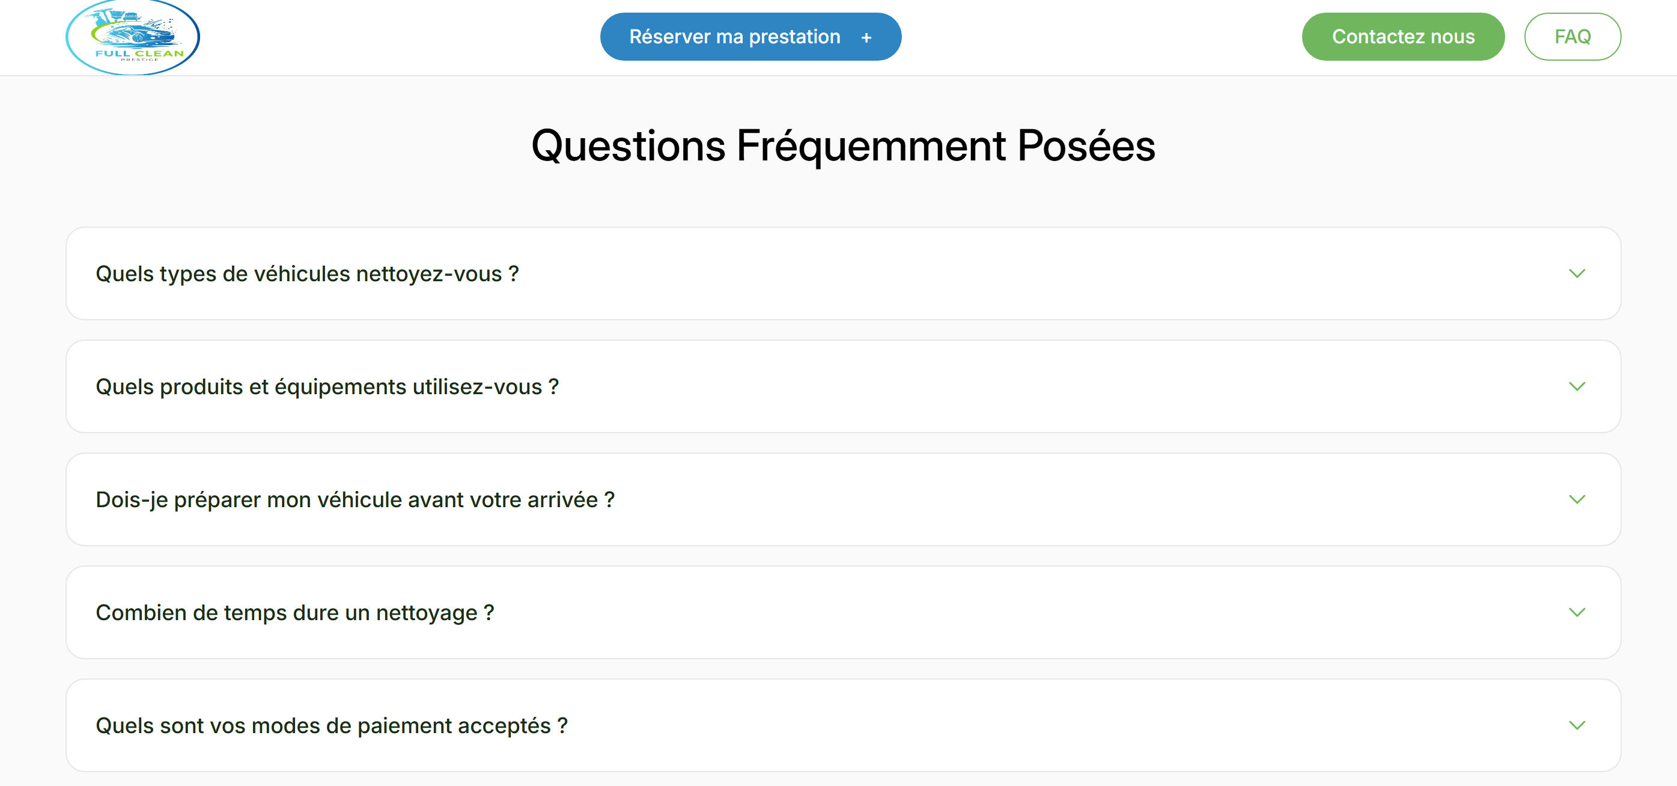Click the chevron beside 'Quels types de véhicules'
Screen dimensions: 1677x786
1576,273
